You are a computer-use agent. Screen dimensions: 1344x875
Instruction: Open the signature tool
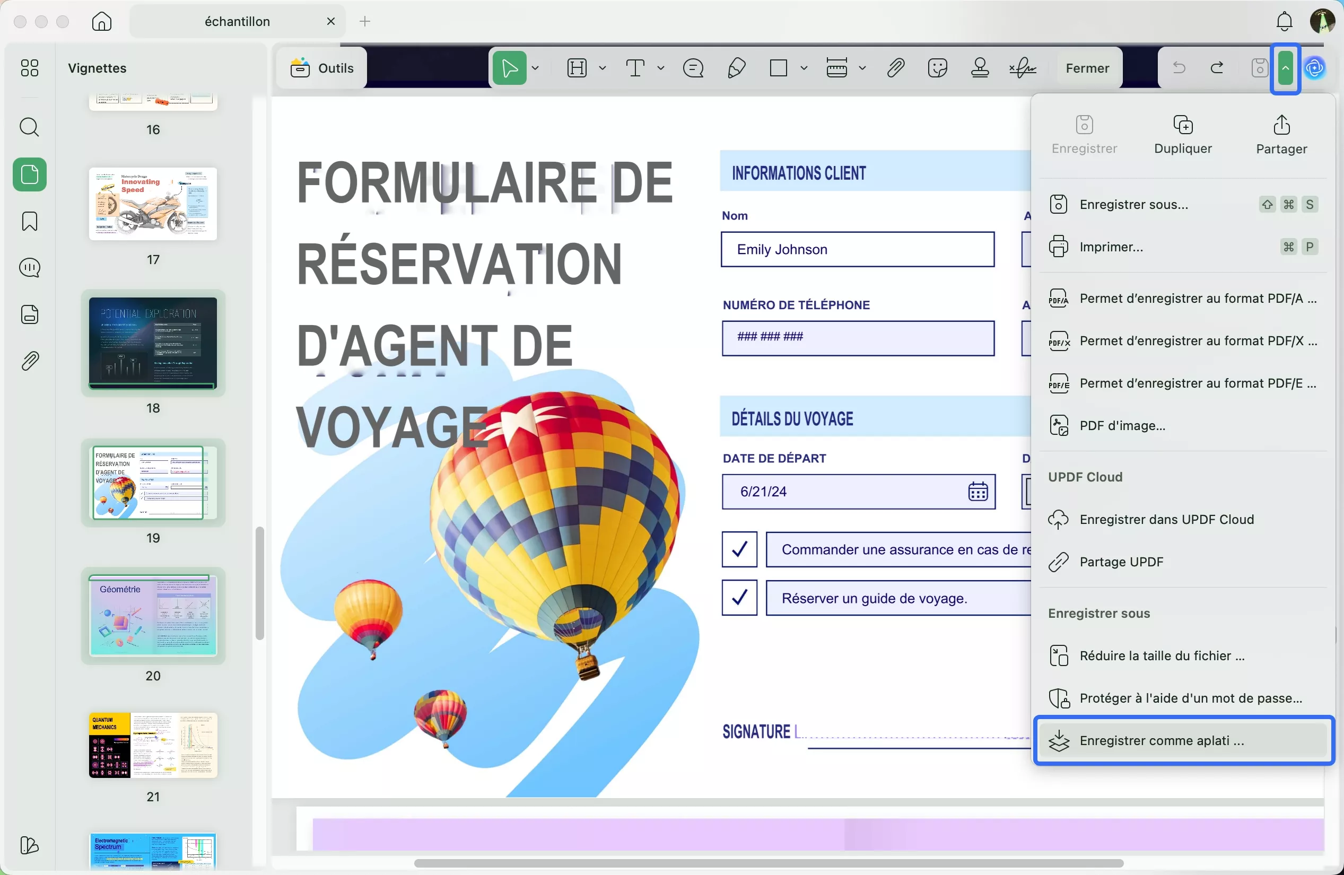[1022, 68]
